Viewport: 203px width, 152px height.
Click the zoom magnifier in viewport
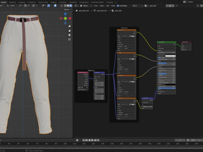(69, 26)
